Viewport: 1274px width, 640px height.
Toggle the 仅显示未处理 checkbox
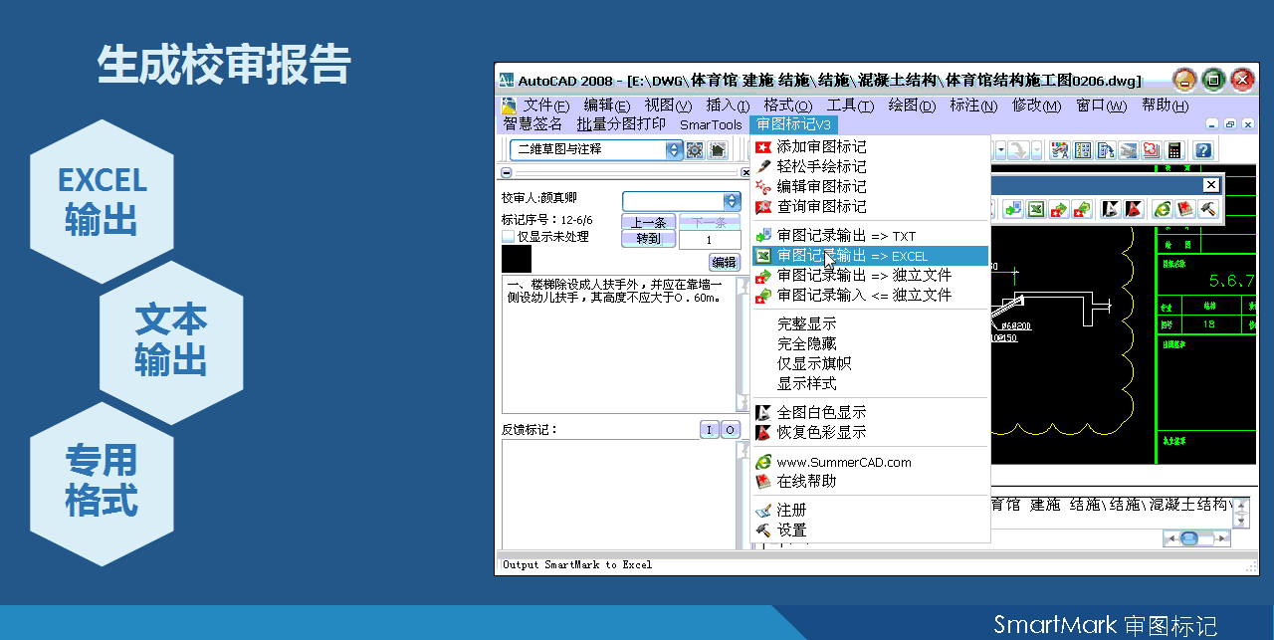point(509,237)
